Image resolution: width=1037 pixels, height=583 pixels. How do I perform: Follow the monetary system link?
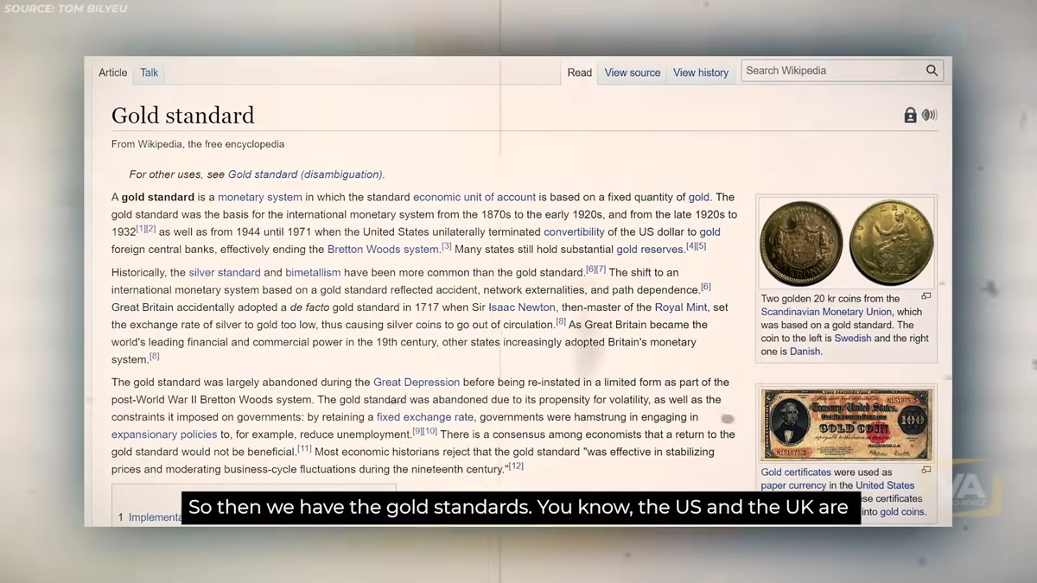point(260,197)
